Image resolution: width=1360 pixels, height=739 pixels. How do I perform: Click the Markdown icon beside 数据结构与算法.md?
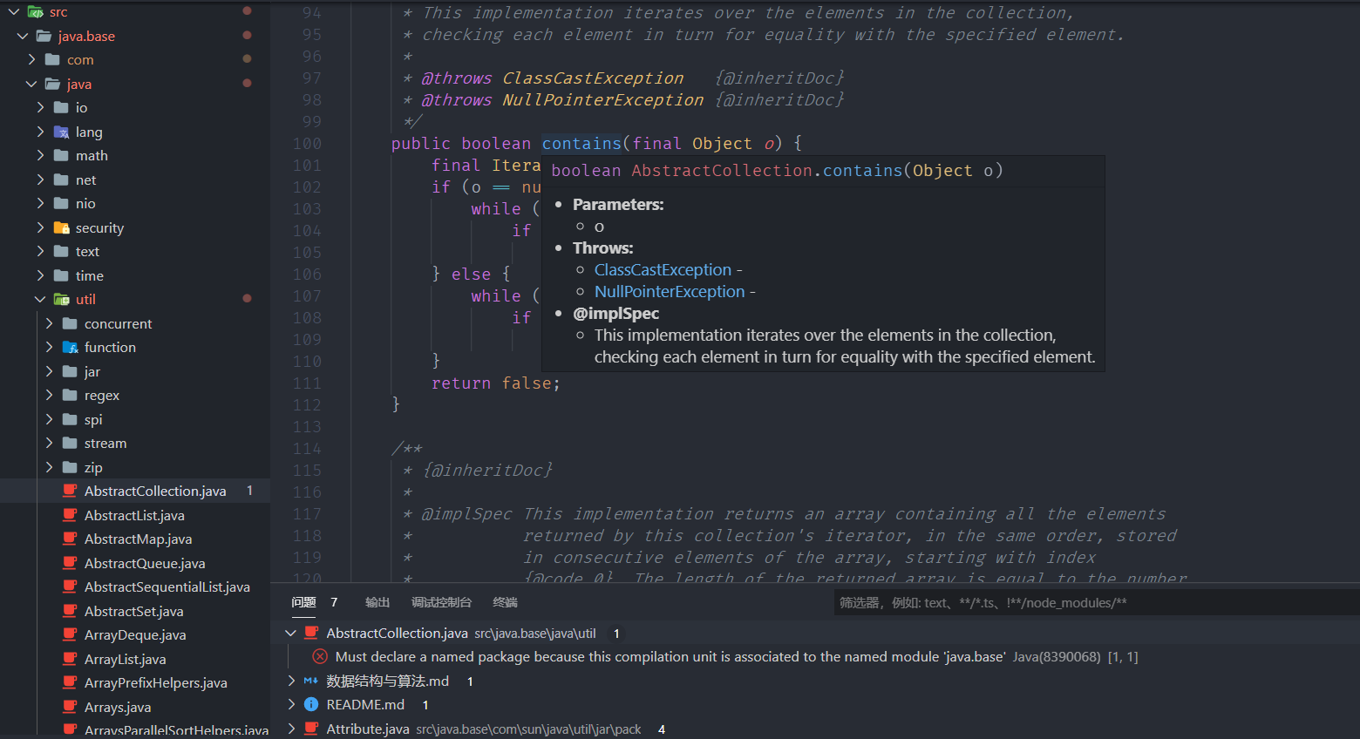point(311,681)
